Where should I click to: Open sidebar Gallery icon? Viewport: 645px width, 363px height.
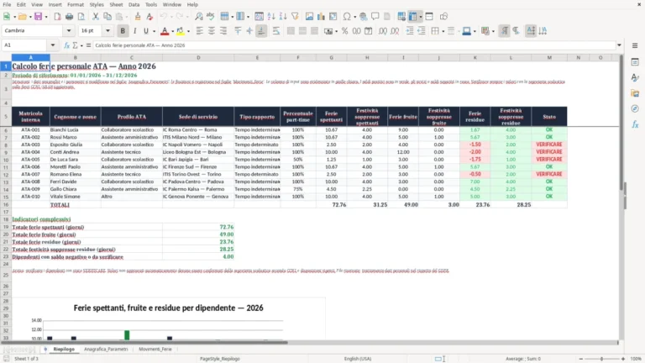(x=635, y=93)
